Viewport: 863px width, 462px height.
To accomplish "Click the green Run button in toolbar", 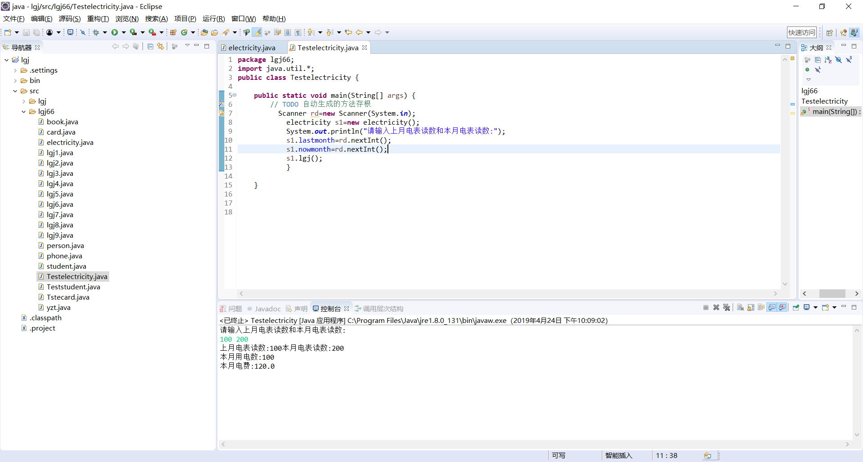I will pos(115,32).
